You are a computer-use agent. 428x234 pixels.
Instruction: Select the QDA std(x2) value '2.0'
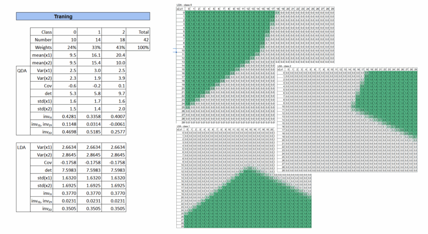tap(114, 108)
